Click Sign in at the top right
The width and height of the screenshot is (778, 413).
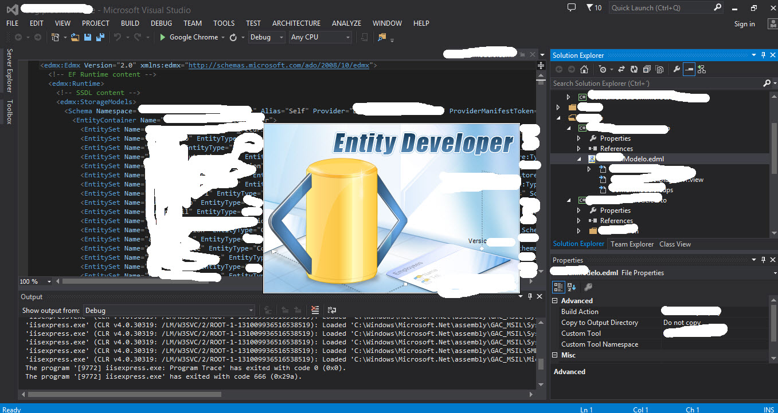(744, 24)
